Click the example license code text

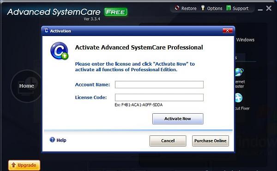(x=138, y=105)
